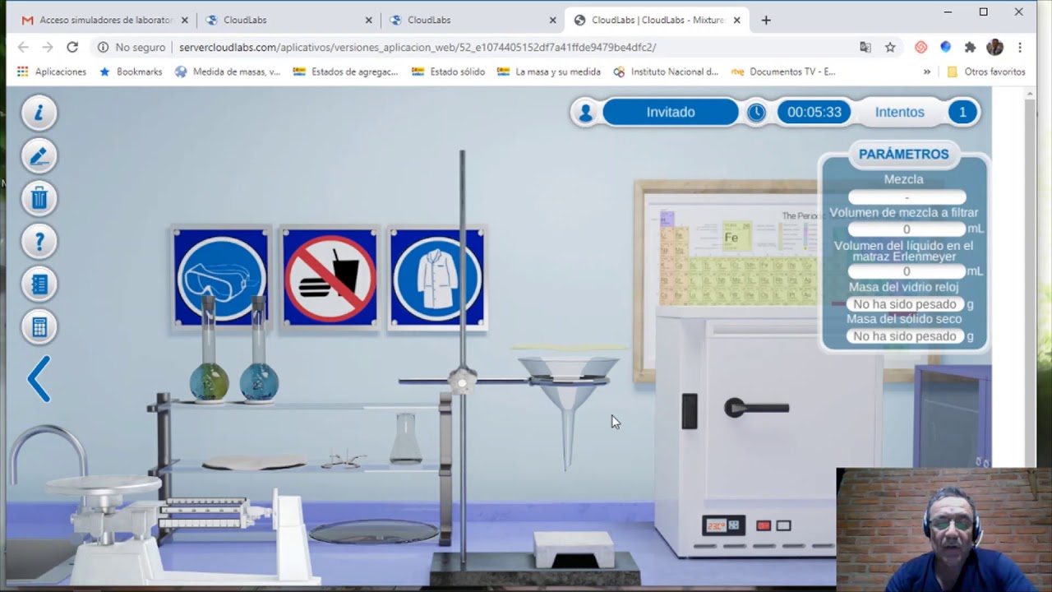
Task: Open the Aplicaciones bookmark shortcut
Action: [x=51, y=72]
